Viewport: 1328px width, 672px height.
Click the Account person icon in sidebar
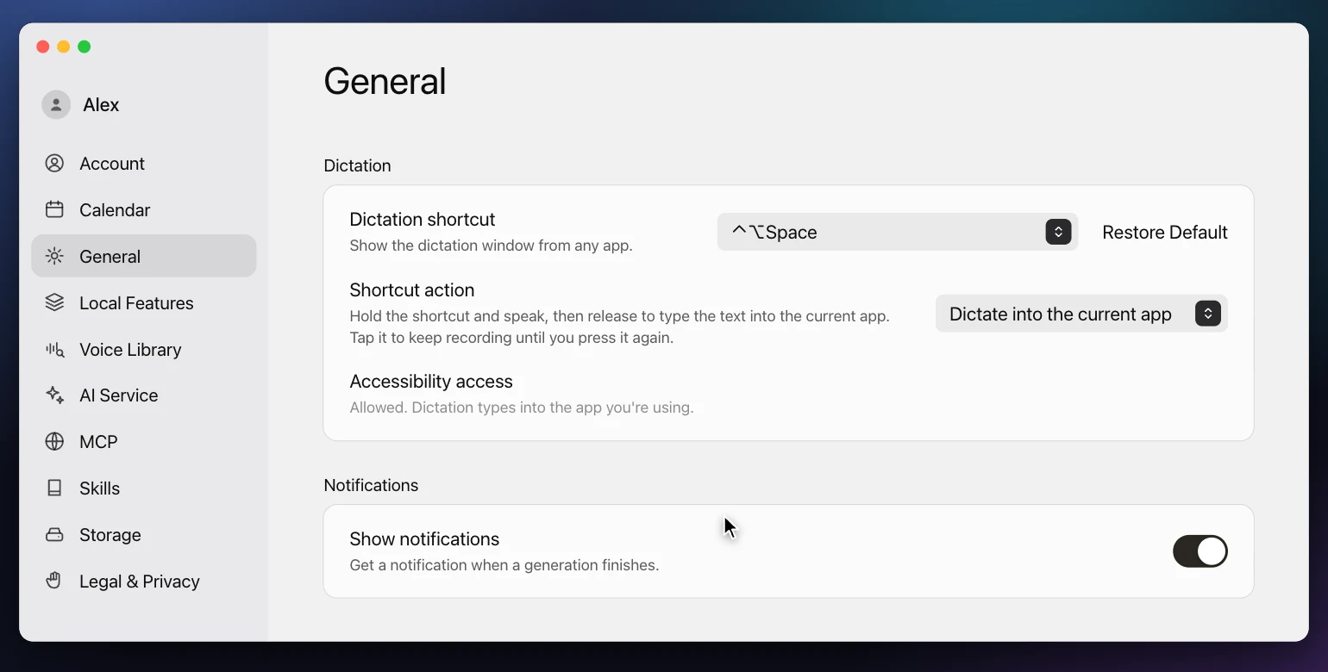pos(54,164)
